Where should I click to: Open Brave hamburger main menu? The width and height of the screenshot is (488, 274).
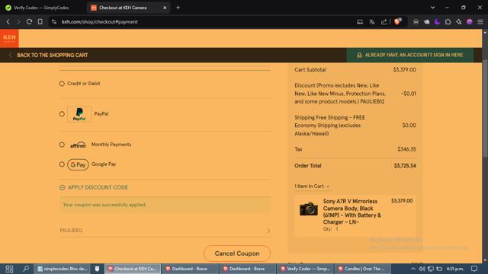click(x=480, y=22)
